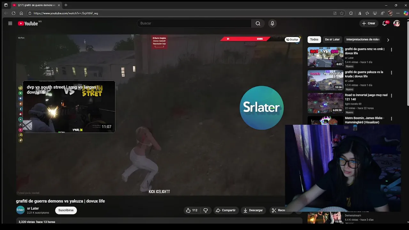The image size is (409, 230).
Task: Click the browser address bar URL
Action: click(x=66, y=13)
